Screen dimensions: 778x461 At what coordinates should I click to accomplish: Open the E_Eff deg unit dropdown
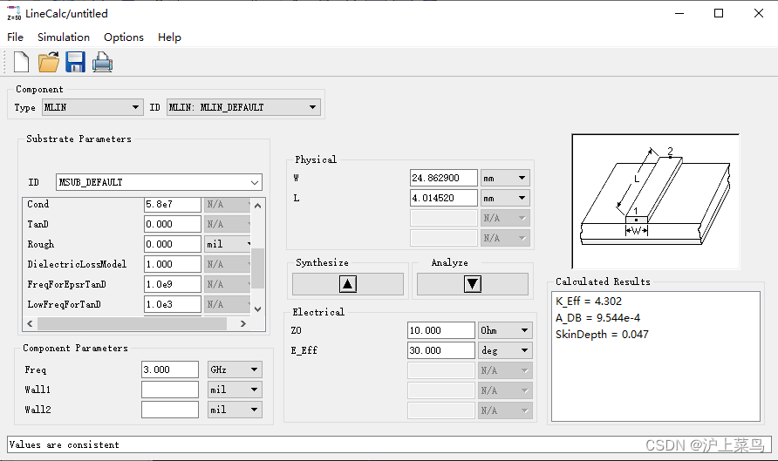tap(505, 350)
